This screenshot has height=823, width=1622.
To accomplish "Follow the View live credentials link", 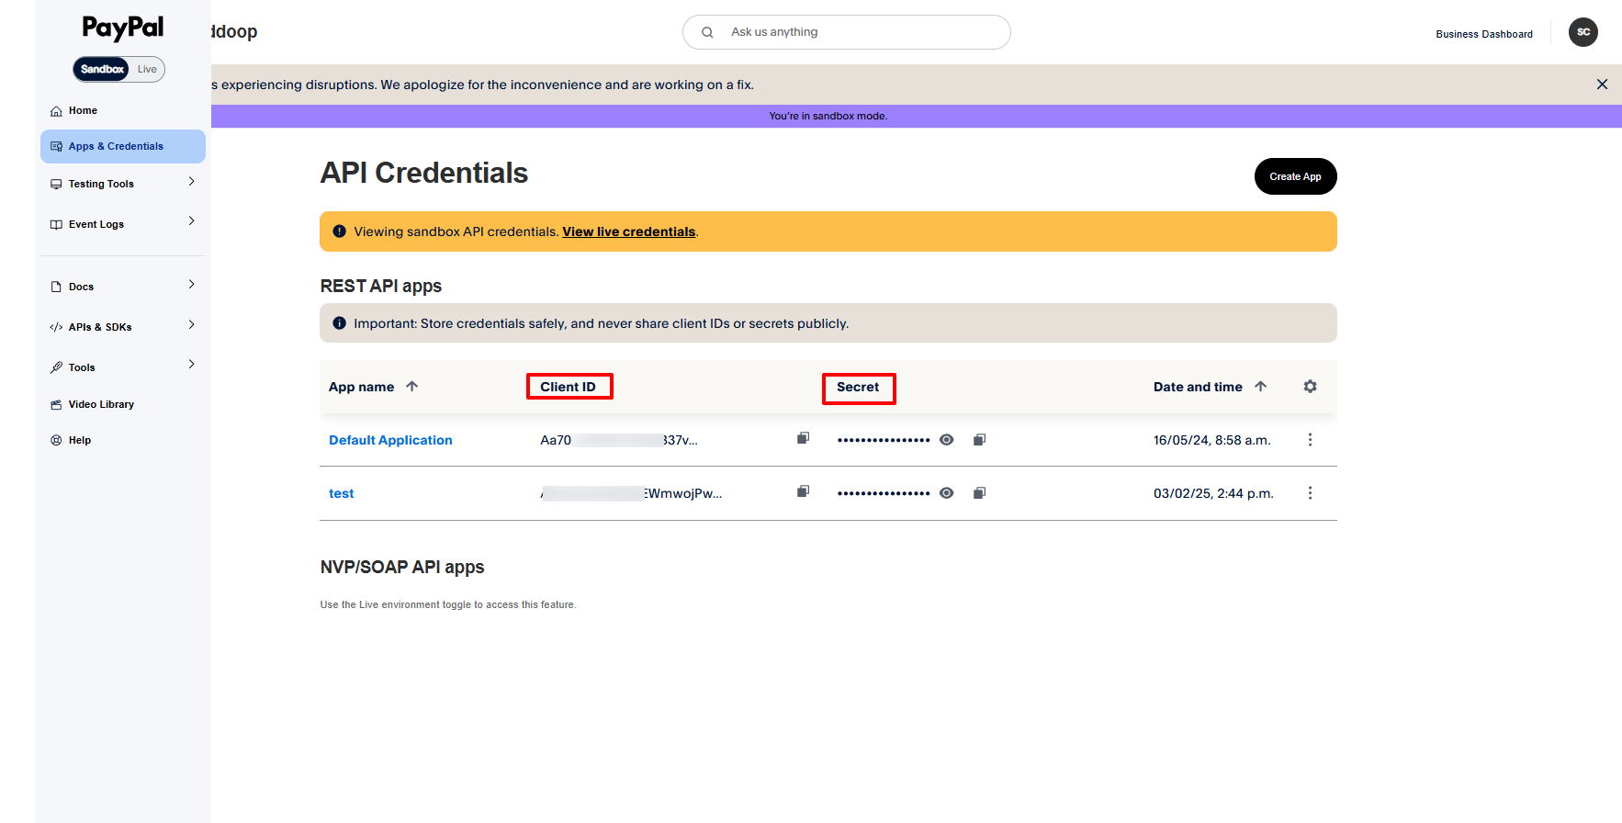I will 628,231.
